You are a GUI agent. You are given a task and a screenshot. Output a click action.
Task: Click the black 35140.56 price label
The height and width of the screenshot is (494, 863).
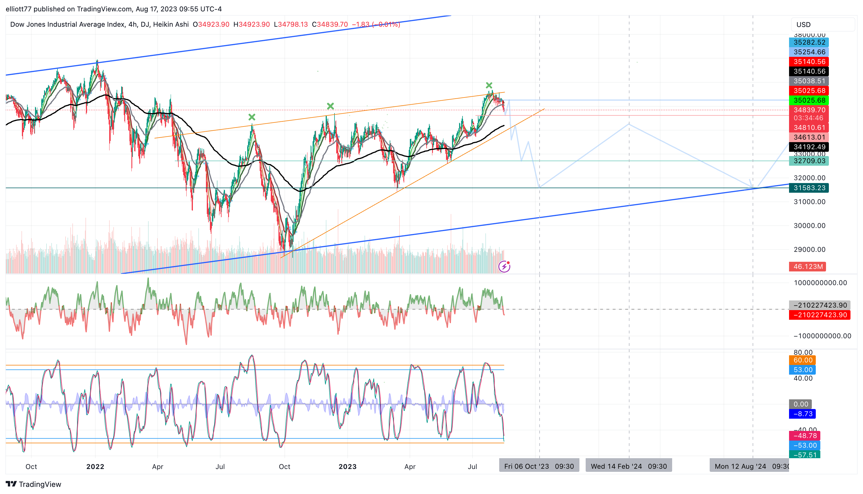pos(809,71)
